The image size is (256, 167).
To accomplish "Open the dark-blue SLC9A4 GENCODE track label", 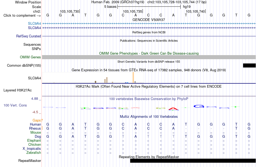I will pos(34,28).
